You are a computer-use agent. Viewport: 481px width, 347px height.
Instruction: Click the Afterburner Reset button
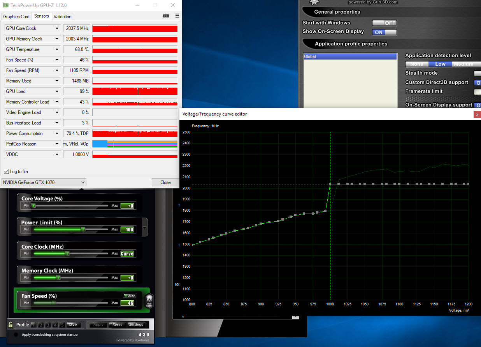117,325
